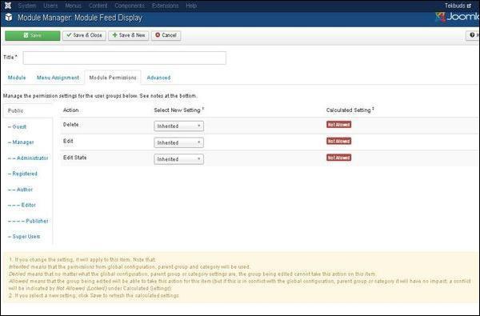Click the module cube icon beside Module Manager
This screenshot has width=480, height=316.
pos(9,18)
